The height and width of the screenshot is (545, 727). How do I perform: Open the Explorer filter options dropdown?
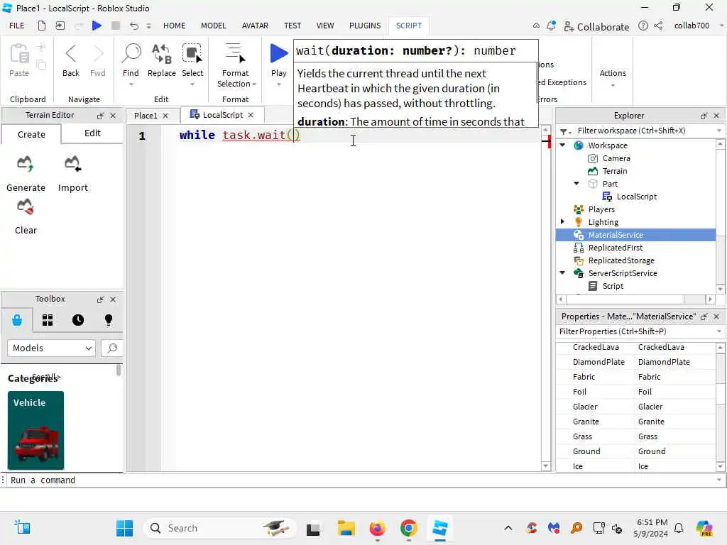[564, 131]
